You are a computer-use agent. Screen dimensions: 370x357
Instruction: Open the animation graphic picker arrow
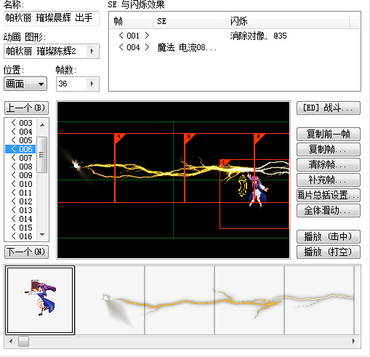click(x=92, y=51)
